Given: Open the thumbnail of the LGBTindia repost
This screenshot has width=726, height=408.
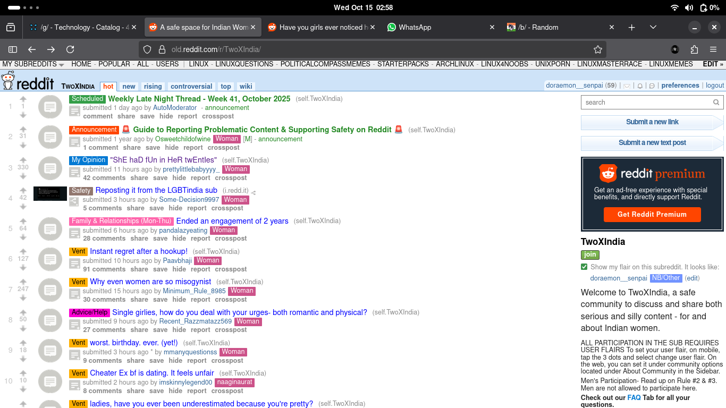Looking at the screenshot, I should [x=50, y=193].
